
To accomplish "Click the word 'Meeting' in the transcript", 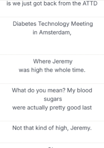I will pos(82,24).
